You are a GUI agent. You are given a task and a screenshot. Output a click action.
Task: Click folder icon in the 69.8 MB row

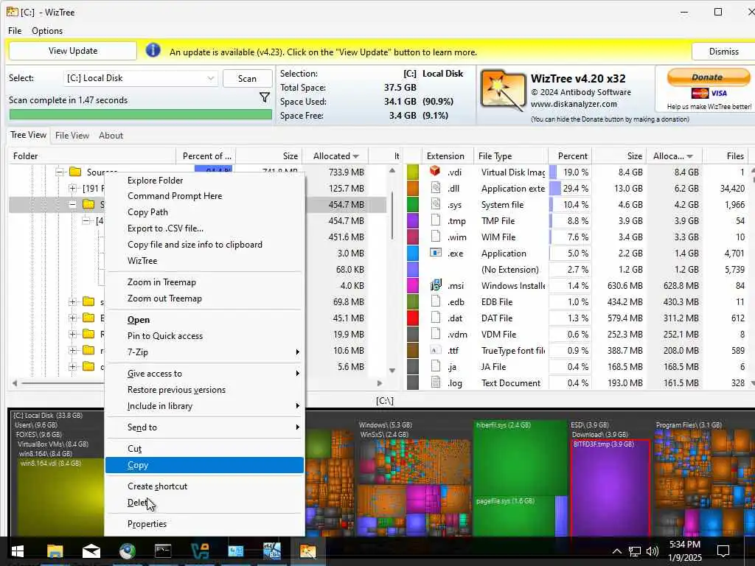pos(88,301)
